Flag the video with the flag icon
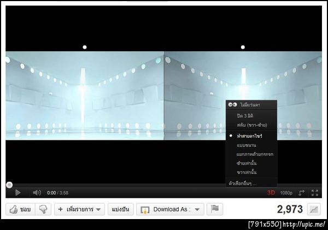 click(215, 209)
